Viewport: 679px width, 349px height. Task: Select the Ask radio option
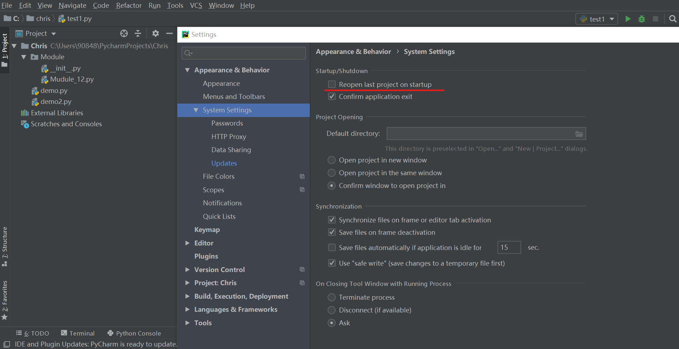click(x=332, y=323)
